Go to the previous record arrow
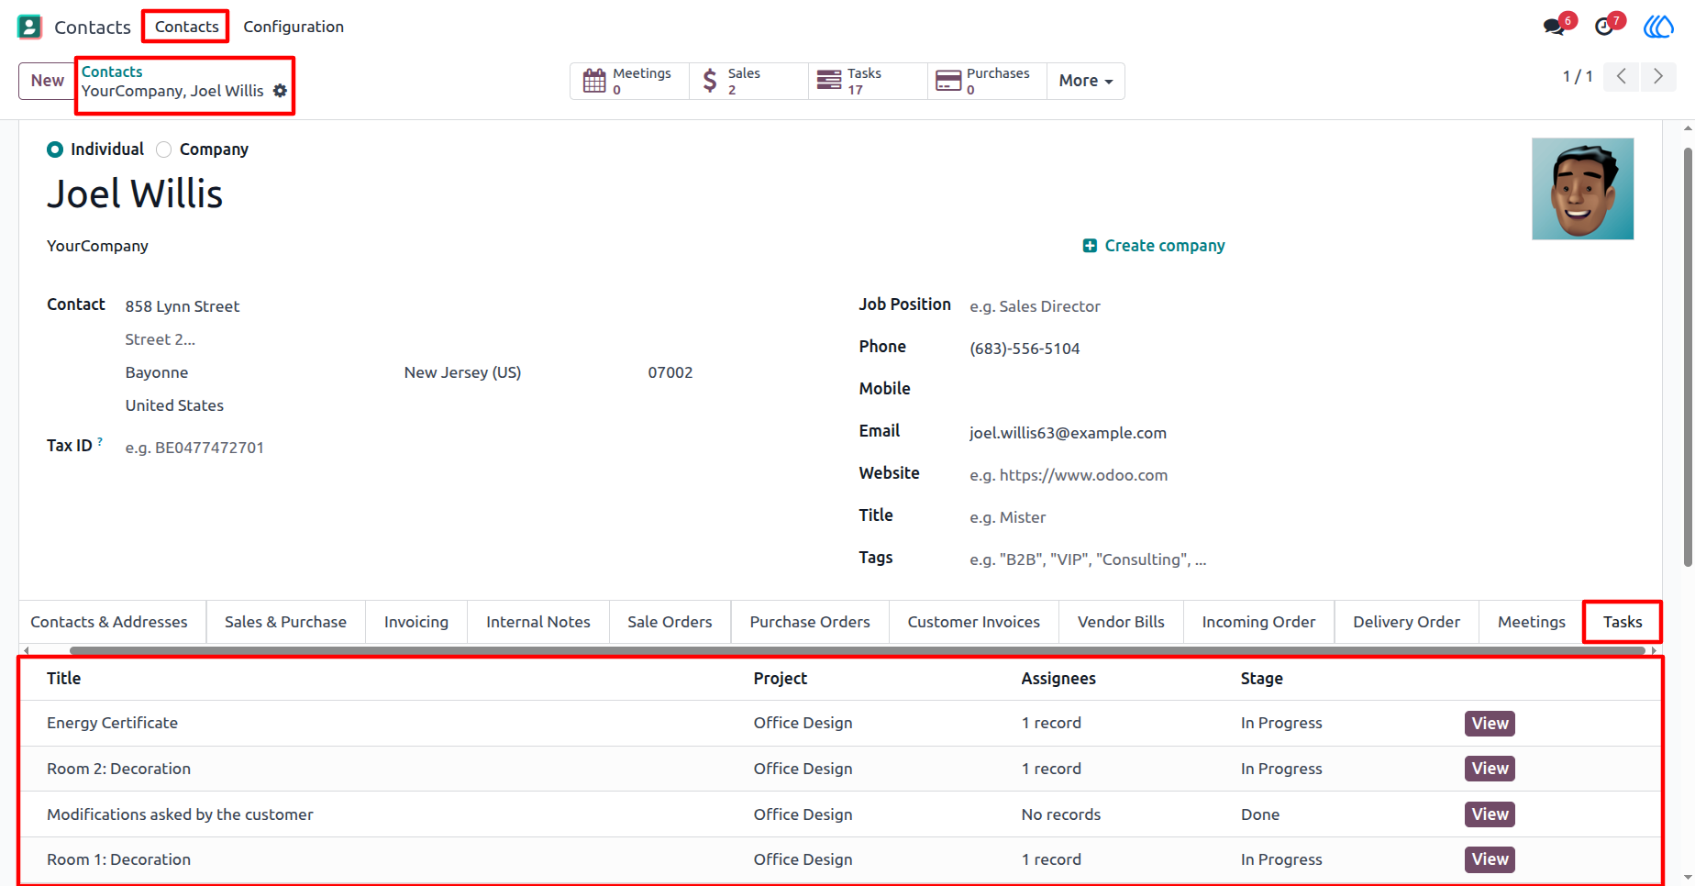The height and width of the screenshot is (886, 1695). [x=1622, y=76]
